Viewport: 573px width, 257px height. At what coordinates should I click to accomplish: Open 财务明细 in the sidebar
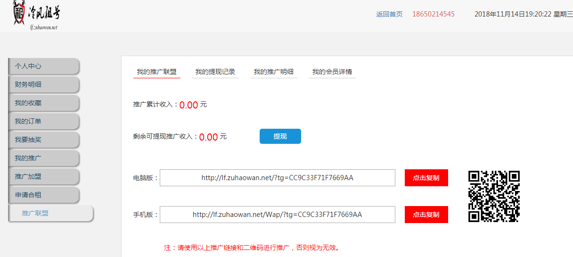[43, 85]
